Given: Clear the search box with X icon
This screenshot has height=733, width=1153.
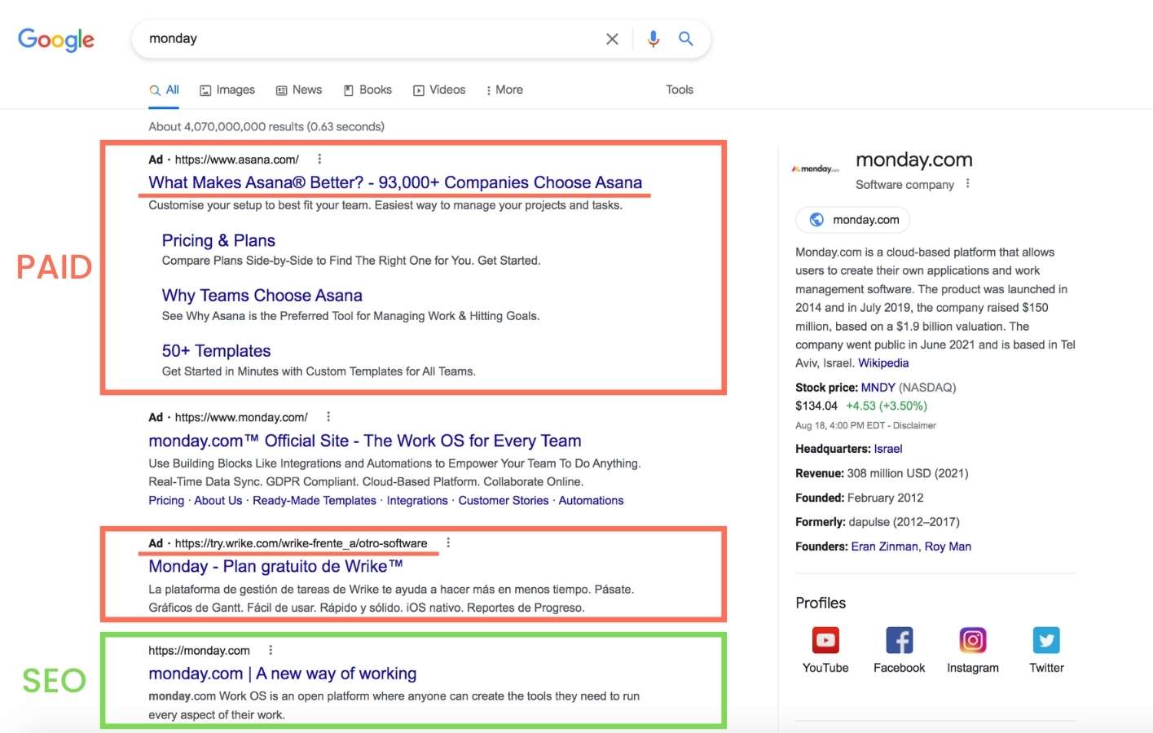Looking at the screenshot, I should click(612, 39).
